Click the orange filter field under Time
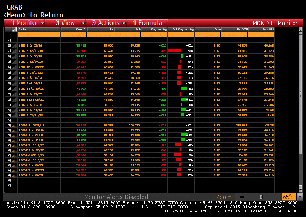The image size is (306, 217). pyautogui.click(x=207, y=35)
